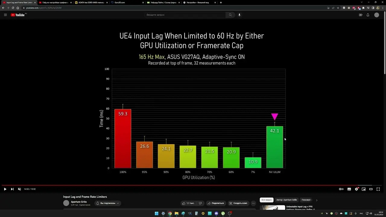Open the Chrome icon on the taskbar
This screenshot has height=217, width=386.
click(x=170, y=214)
